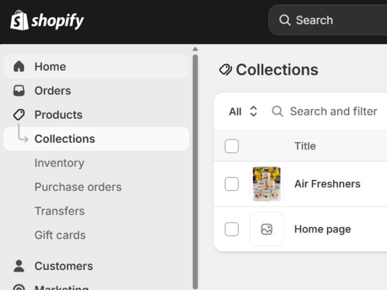Click the Shopify bag logo
Image resolution: width=387 pixels, height=290 pixels.
tap(19, 20)
